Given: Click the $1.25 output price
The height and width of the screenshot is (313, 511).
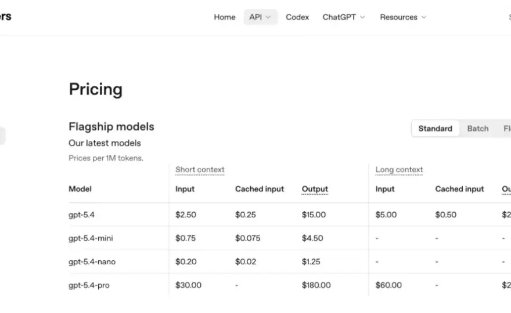Looking at the screenshot, I should (311, 261).
